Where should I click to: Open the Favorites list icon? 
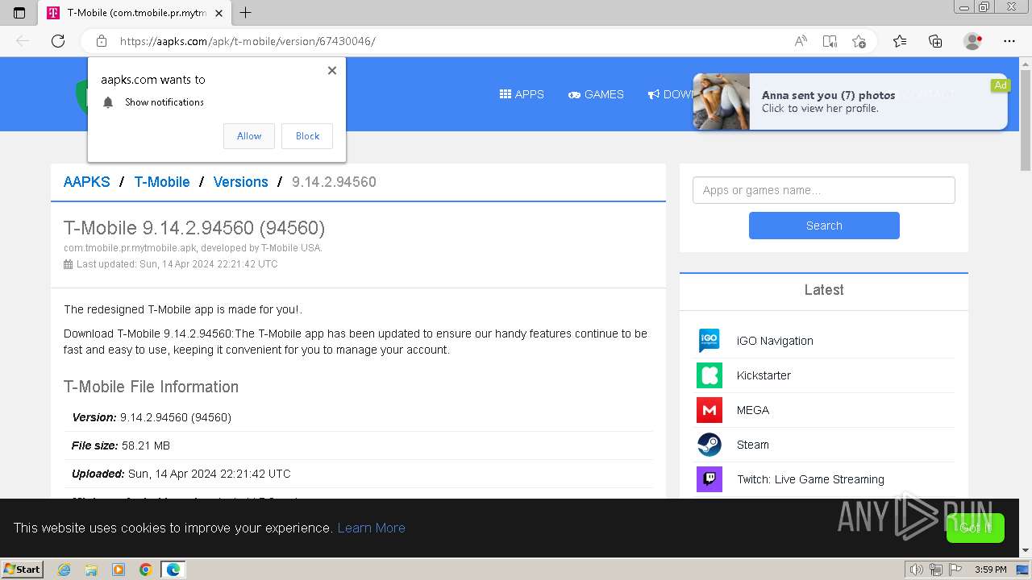tap(900, 41)
